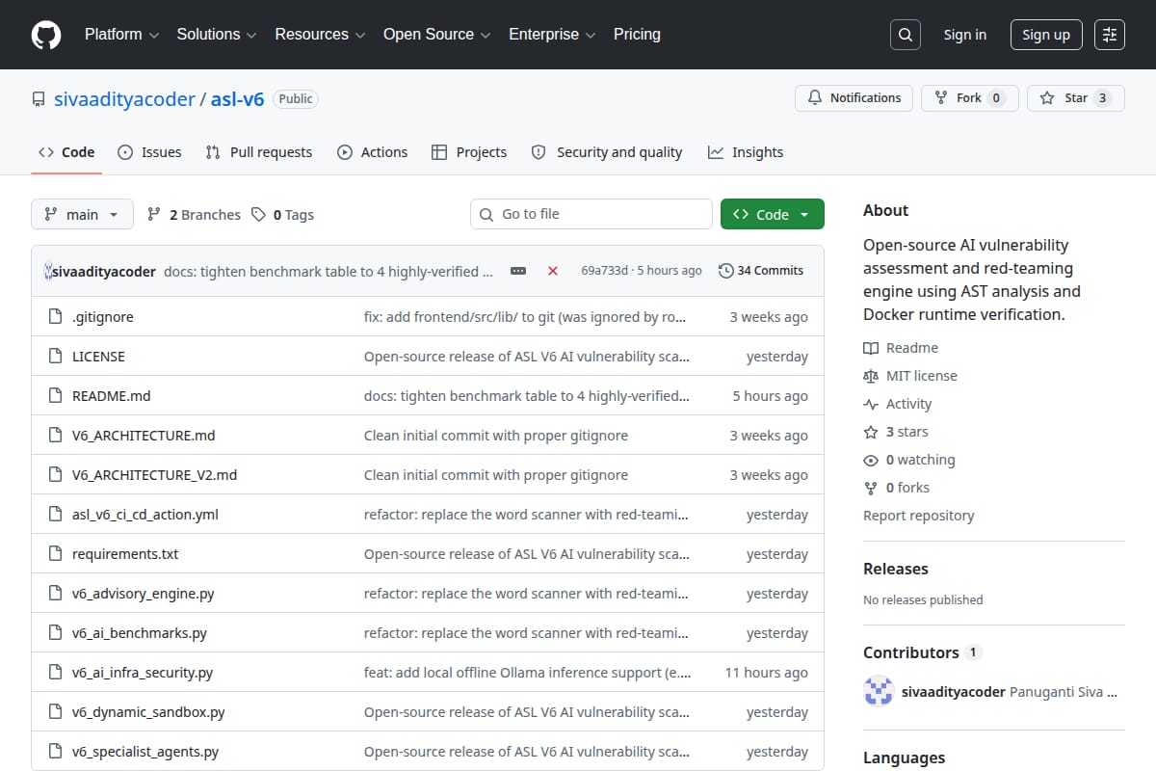The height and width of the screenshot is (771, 1156).
Task: Click the repository icon before sivaadityacoder
Action: 39,99
